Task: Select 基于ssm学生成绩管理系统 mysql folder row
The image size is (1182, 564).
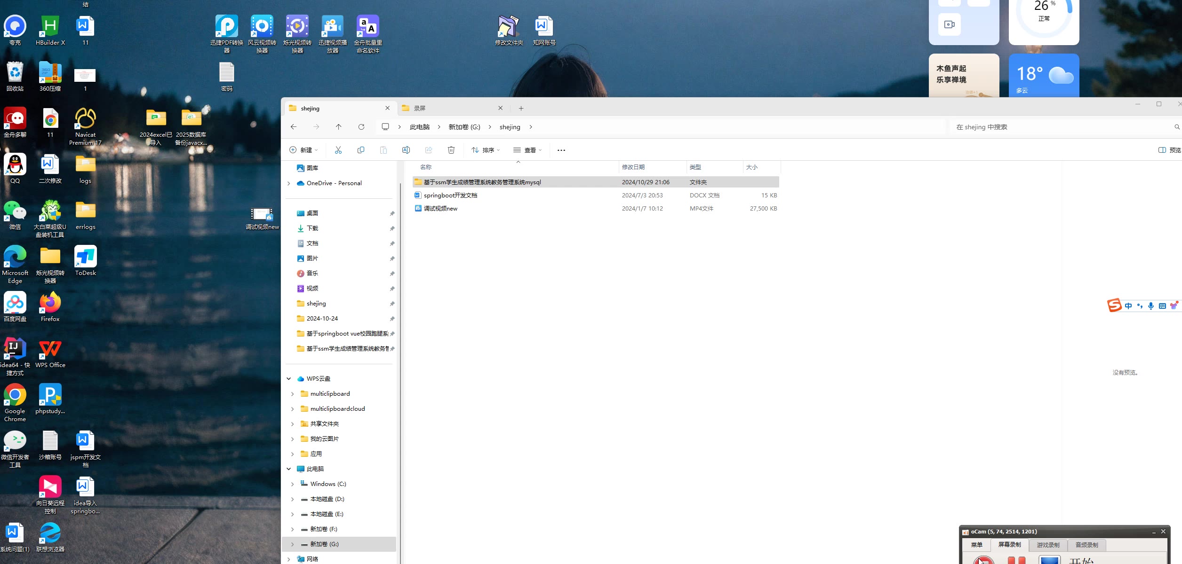Action: 596,182
